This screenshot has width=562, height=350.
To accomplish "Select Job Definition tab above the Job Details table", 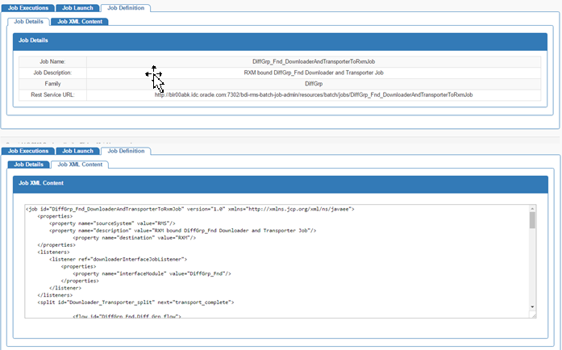I will click(126, 8).
